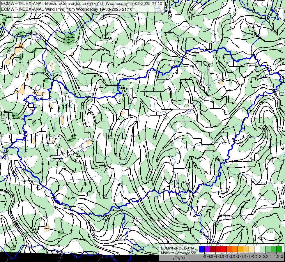
Task: Click the light orange swatch between -1.5 and -1
Action: click(246, 249)
